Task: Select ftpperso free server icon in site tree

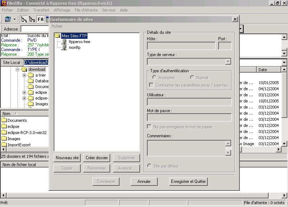Action: 64,42
